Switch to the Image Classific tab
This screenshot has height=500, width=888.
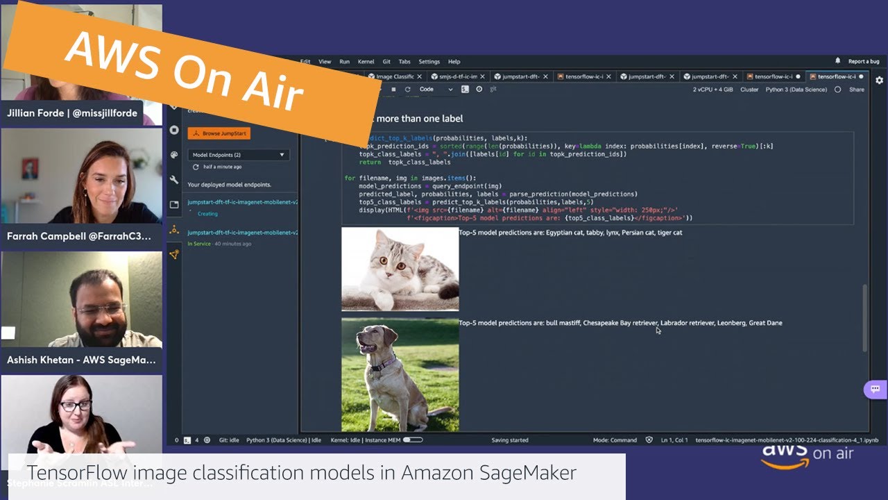(395, 76)
